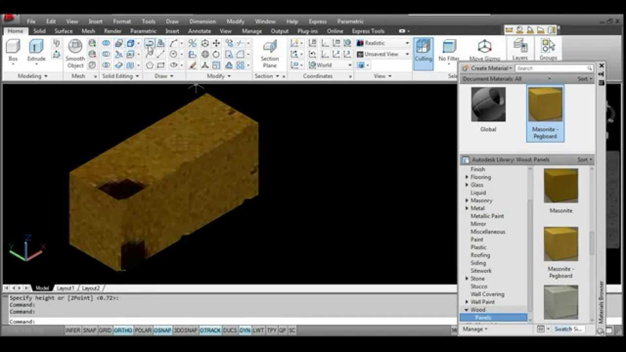Open the Groups panel icon
This screenshot has height=352, width=626.
[548, 49]
